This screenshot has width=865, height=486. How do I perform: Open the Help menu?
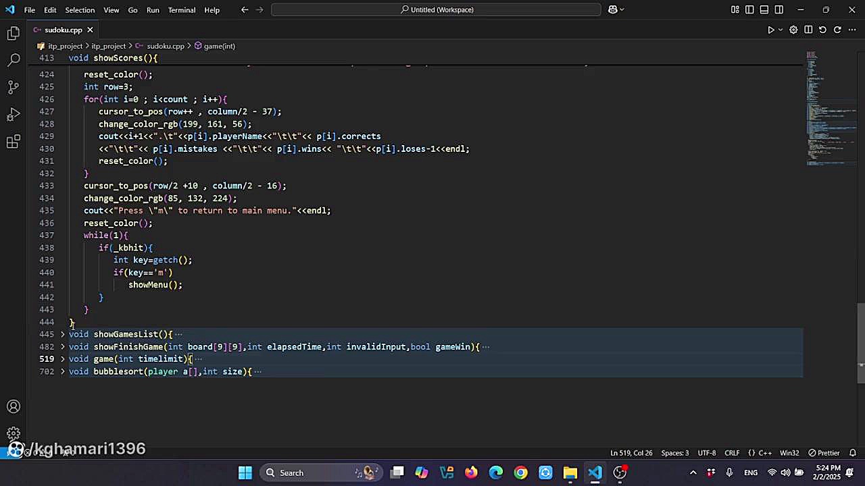tap(212, 10)
